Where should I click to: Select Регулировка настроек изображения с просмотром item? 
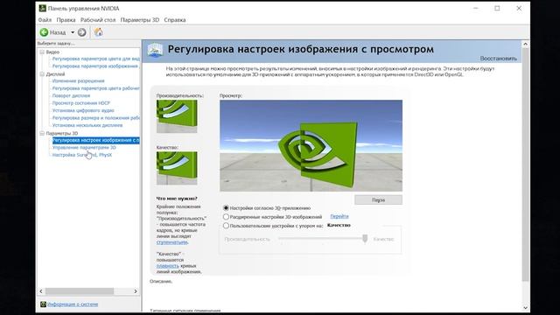(x=95, y=140)
